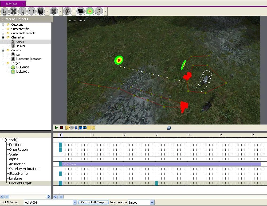Click left arrow of timeline horizontal scrollbar

point(55,197)
